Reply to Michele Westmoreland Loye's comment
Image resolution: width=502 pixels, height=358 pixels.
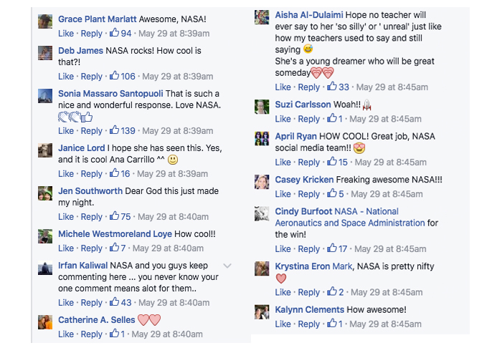point(92,248)
